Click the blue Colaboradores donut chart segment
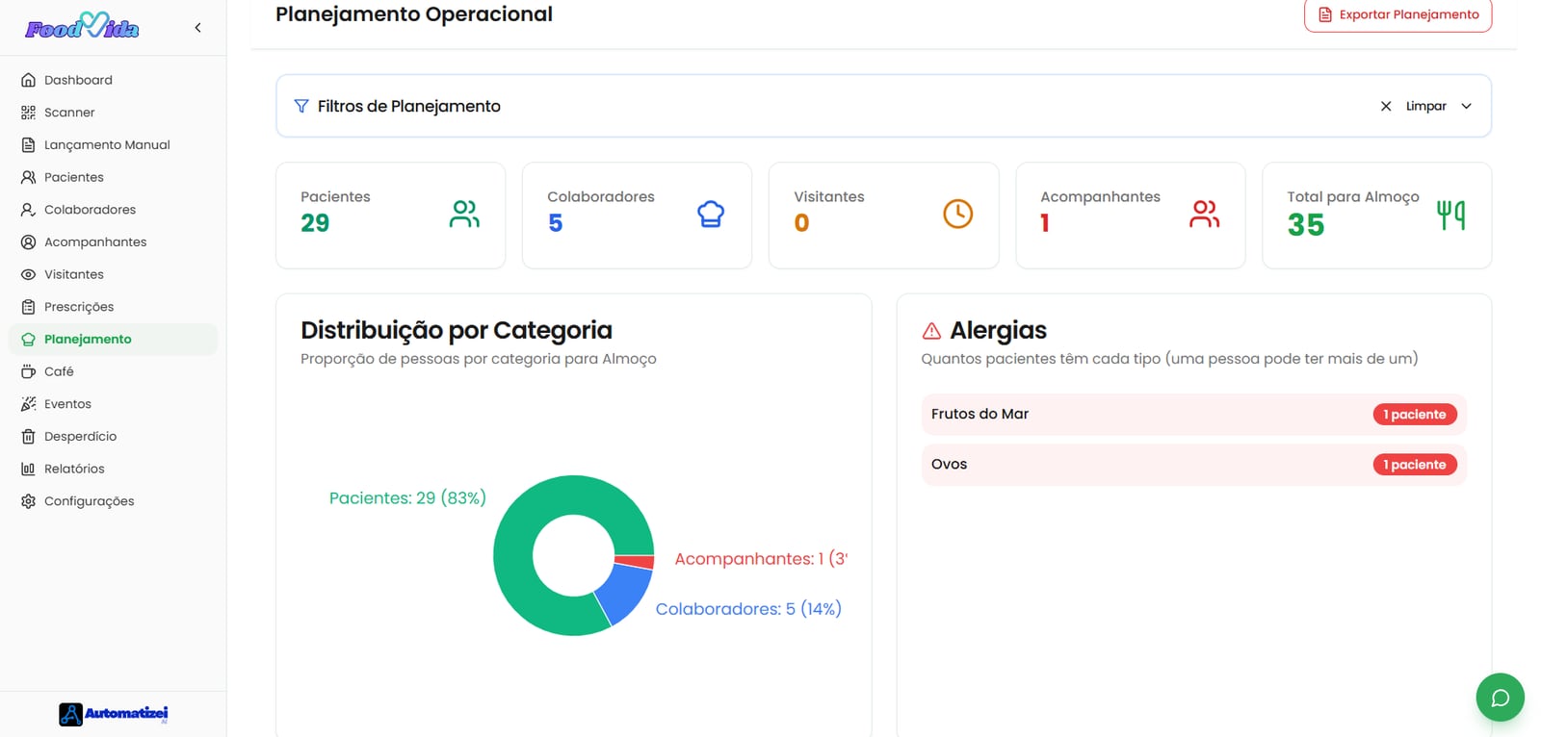Image resolution: width=1541 pixels, height=737 pixels. click(x=625, y=592)
